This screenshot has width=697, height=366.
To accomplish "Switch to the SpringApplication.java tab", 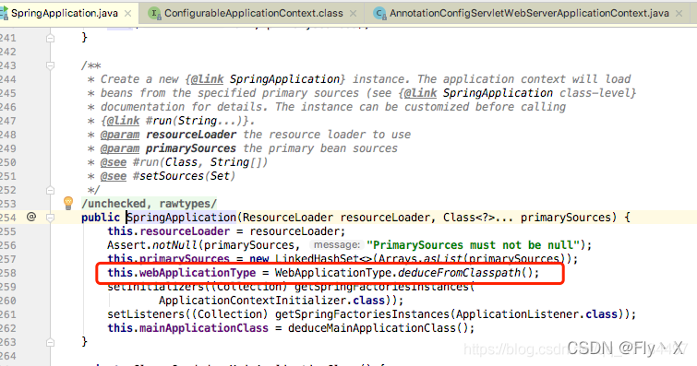I will [65, 13].
